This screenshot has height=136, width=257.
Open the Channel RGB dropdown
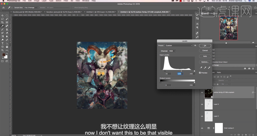tap(172, 51)
